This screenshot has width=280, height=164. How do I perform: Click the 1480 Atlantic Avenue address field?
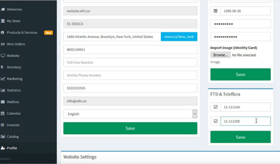tap(112, 36)
